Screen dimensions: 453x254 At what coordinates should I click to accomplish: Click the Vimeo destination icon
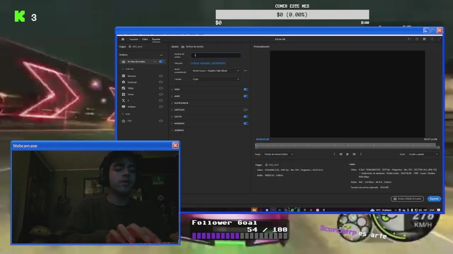click(124, 94)
